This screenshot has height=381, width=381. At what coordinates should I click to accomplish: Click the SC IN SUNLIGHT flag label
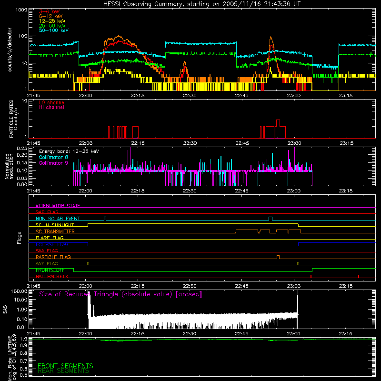(x=55, y=225)
